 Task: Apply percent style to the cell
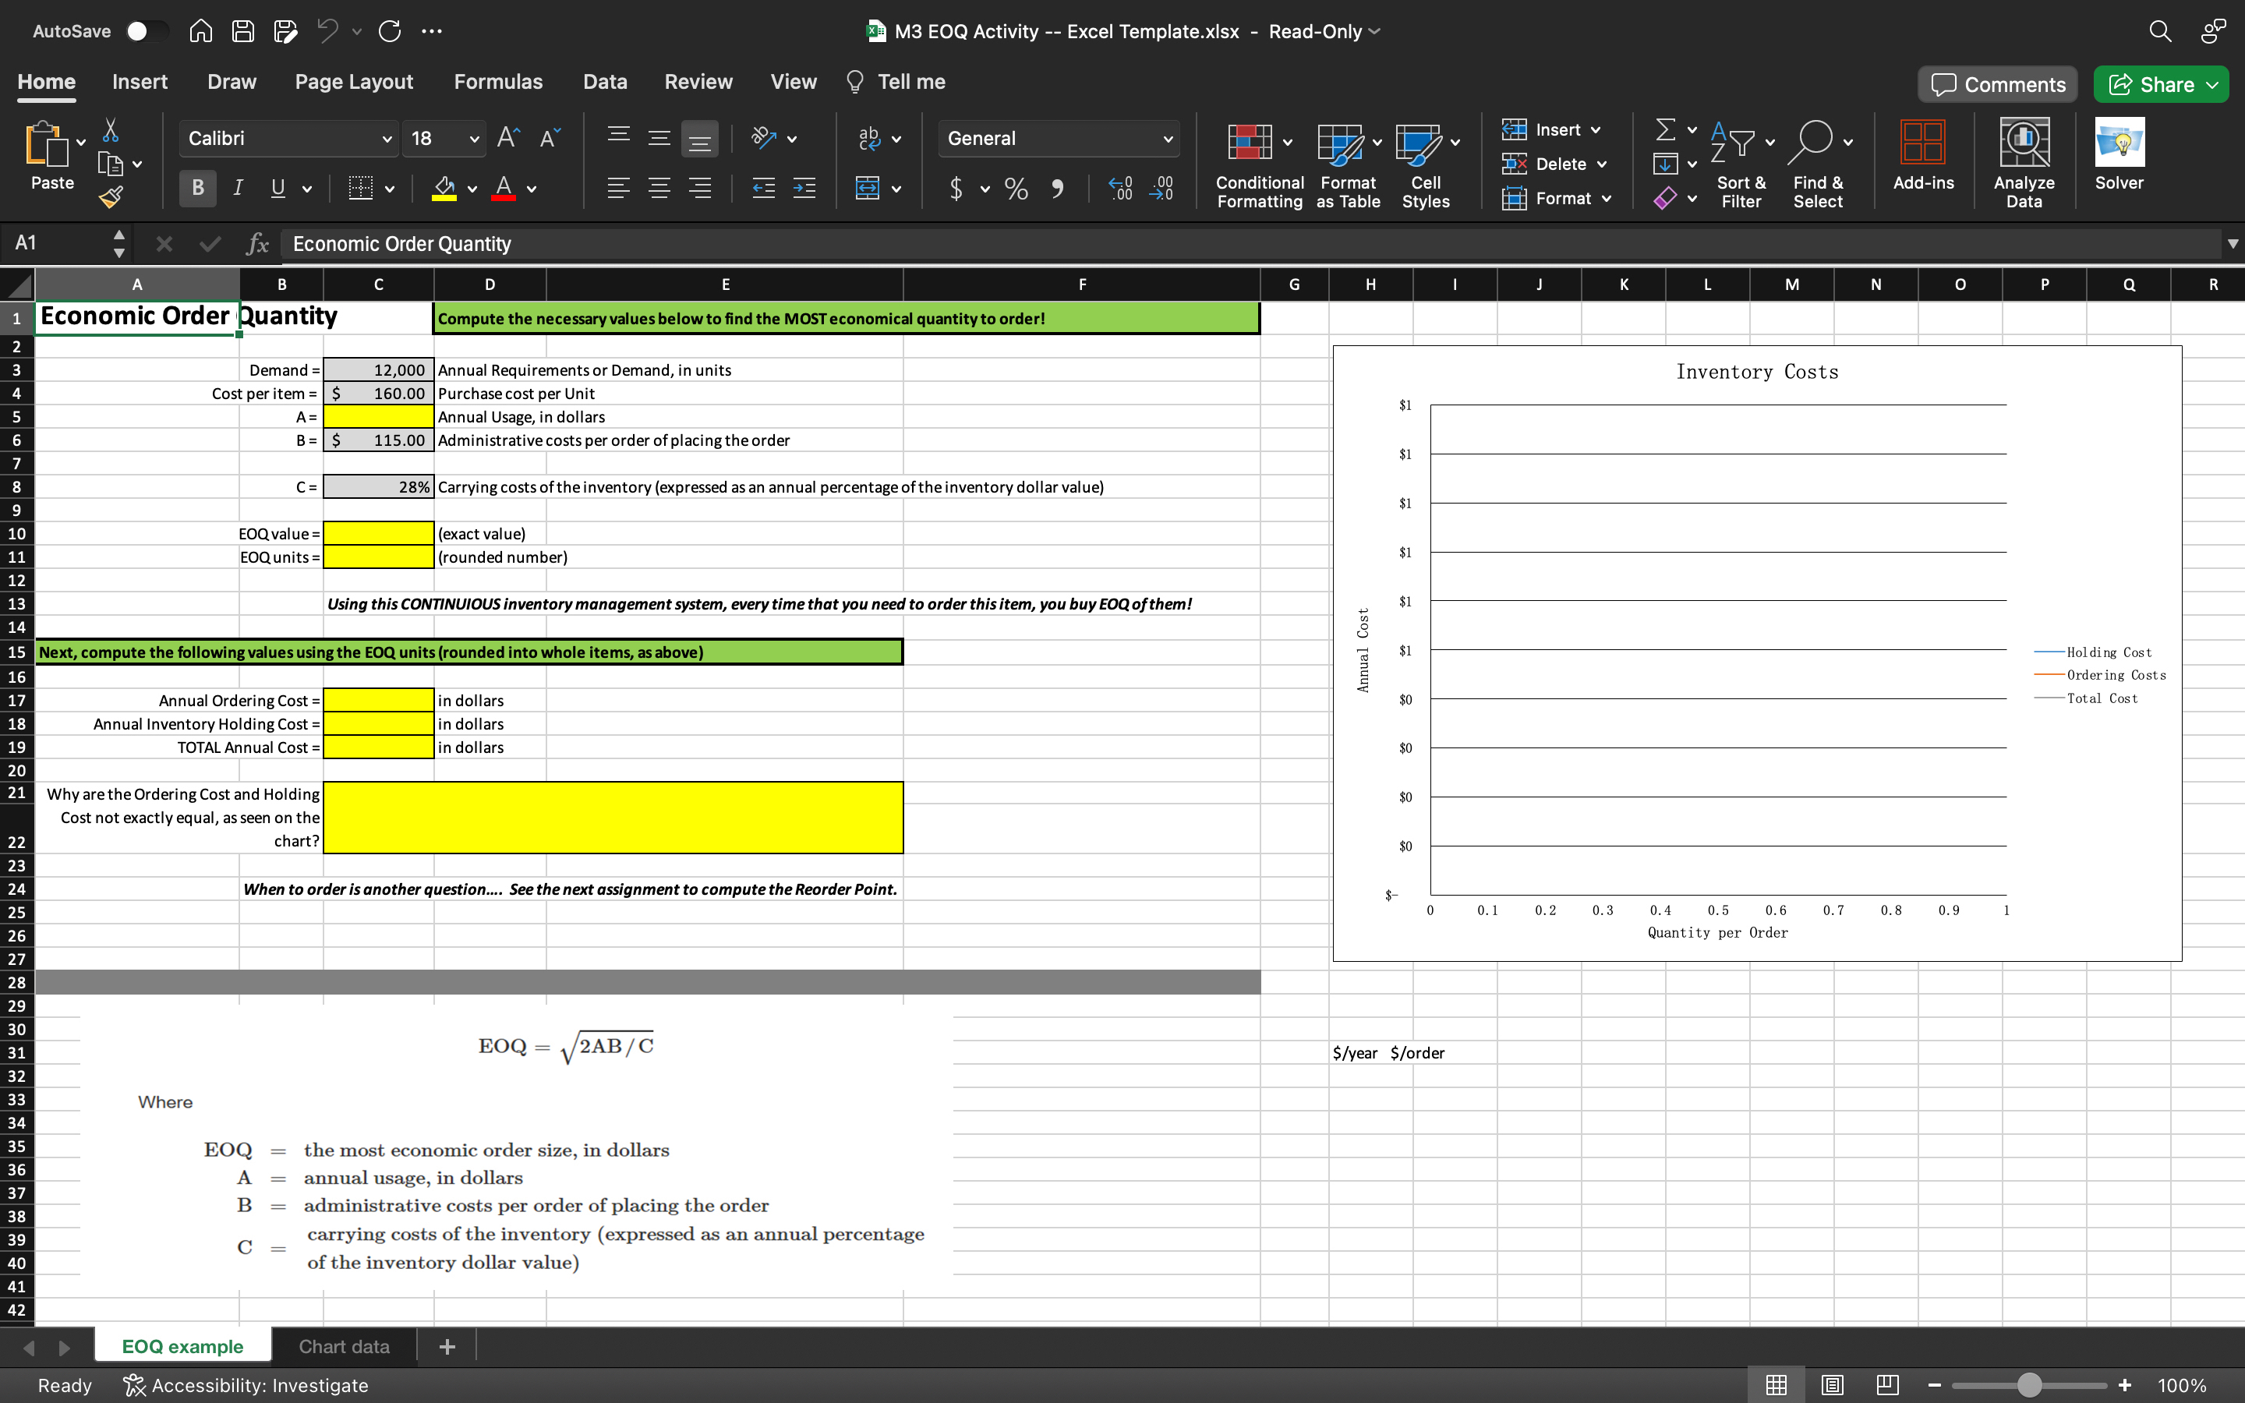[1016, 189]
